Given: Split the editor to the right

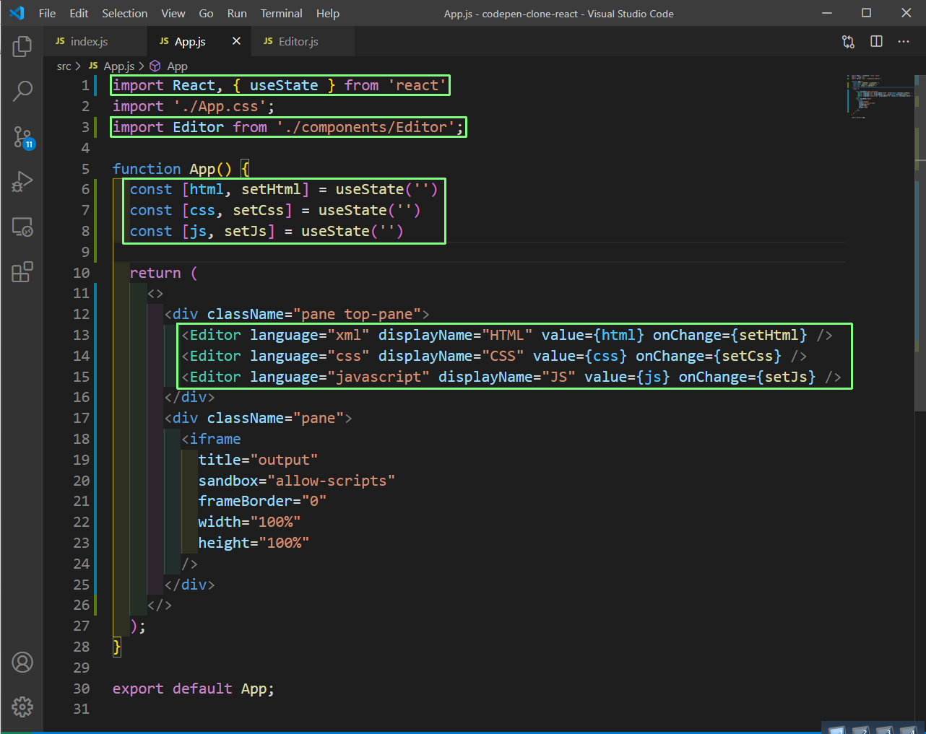Looking at the screenshot, I should (x=876, y=42).
